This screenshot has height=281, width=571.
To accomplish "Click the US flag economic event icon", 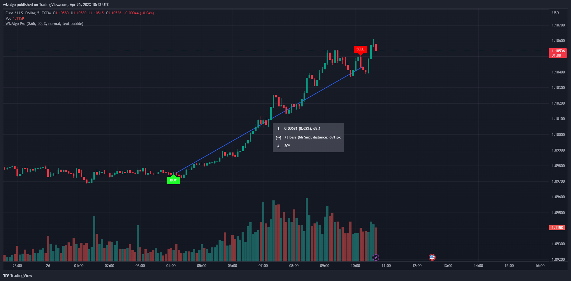I will [432, 257].
